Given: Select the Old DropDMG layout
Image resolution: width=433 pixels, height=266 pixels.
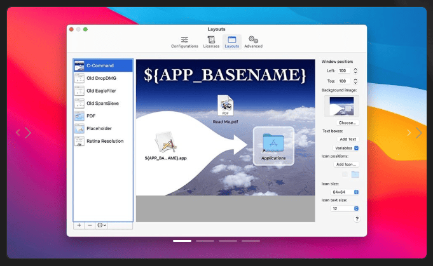Looking at the screenshot, I should click(103, 78).
